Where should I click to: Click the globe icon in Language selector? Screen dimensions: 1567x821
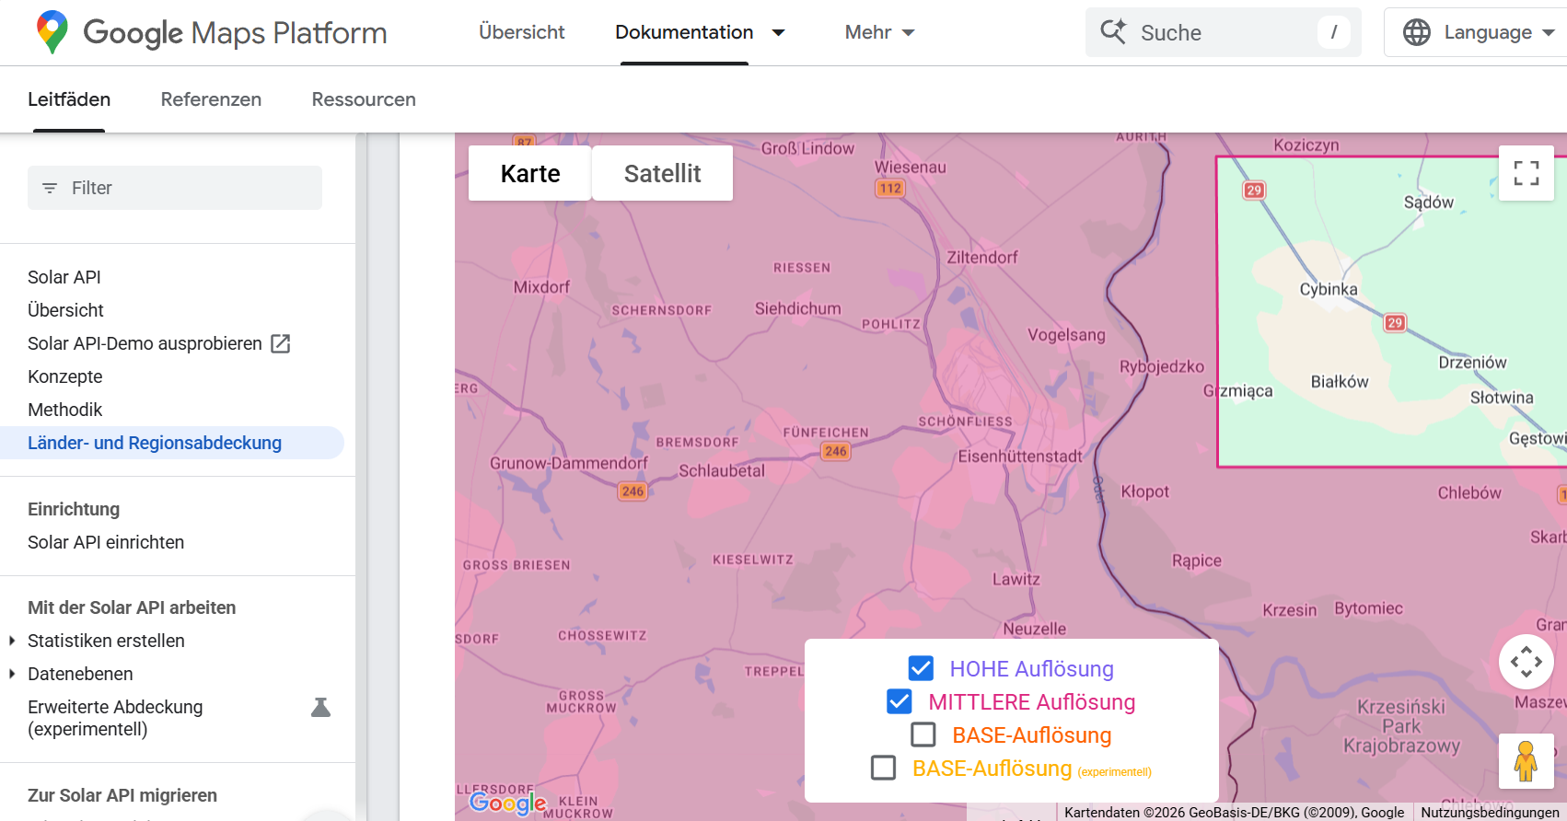click(1416, 32)
